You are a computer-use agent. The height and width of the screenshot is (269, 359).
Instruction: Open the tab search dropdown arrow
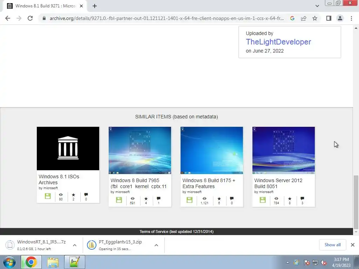(x=317, y=6)
